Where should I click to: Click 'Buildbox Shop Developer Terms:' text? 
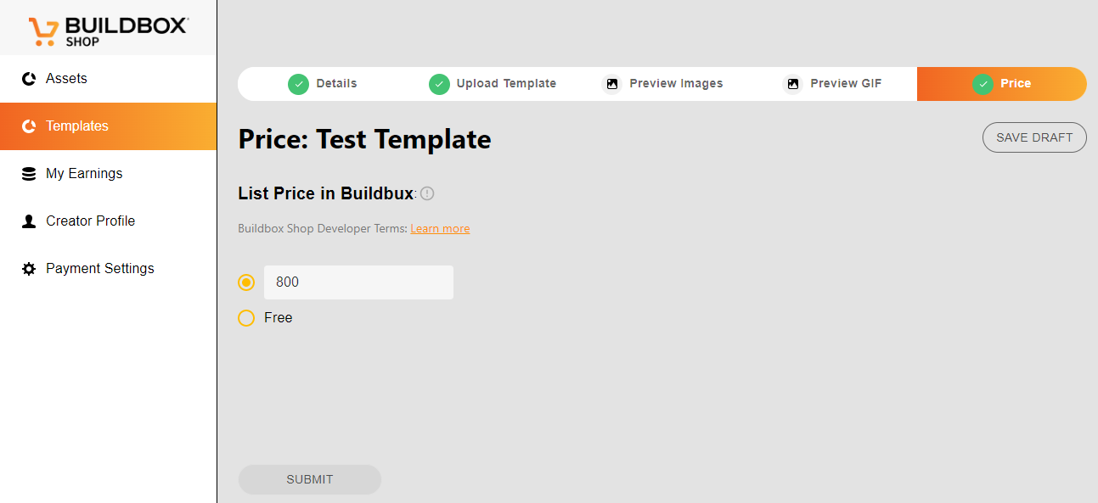coord(323,229)
